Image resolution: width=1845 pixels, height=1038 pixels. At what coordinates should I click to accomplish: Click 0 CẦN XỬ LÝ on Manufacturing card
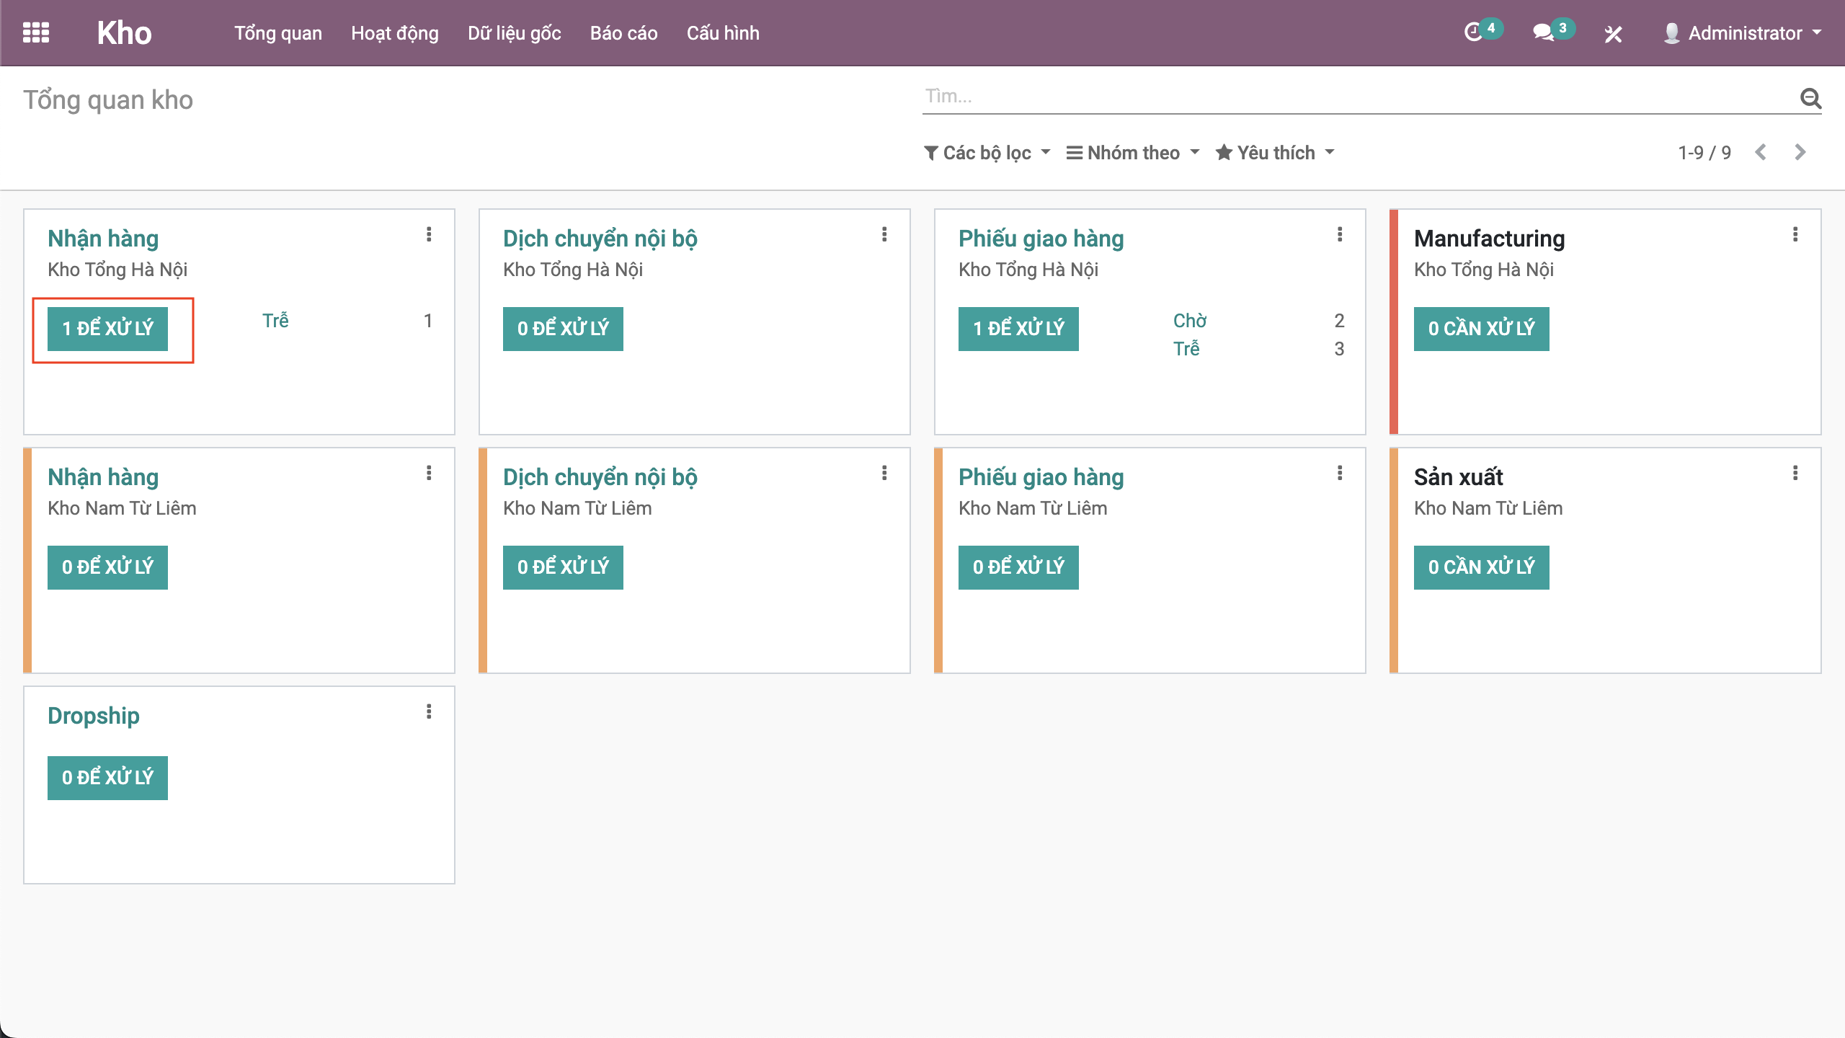coord(1481,329)
